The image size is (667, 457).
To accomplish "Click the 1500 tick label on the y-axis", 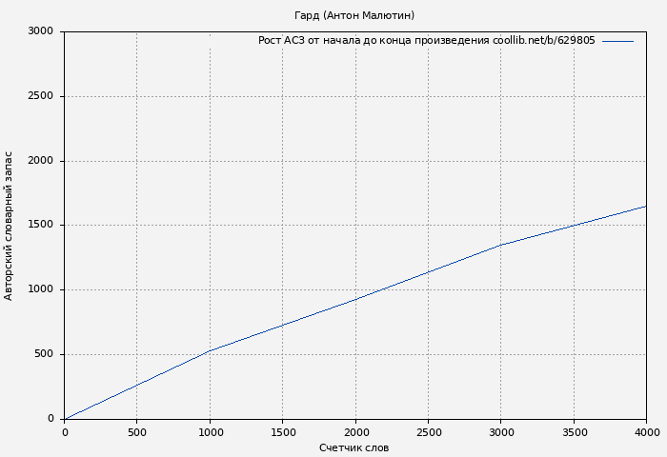I will click(40, 226).
